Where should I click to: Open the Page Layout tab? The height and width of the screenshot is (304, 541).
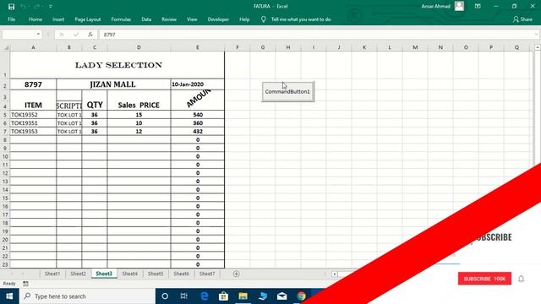(88, 19)
